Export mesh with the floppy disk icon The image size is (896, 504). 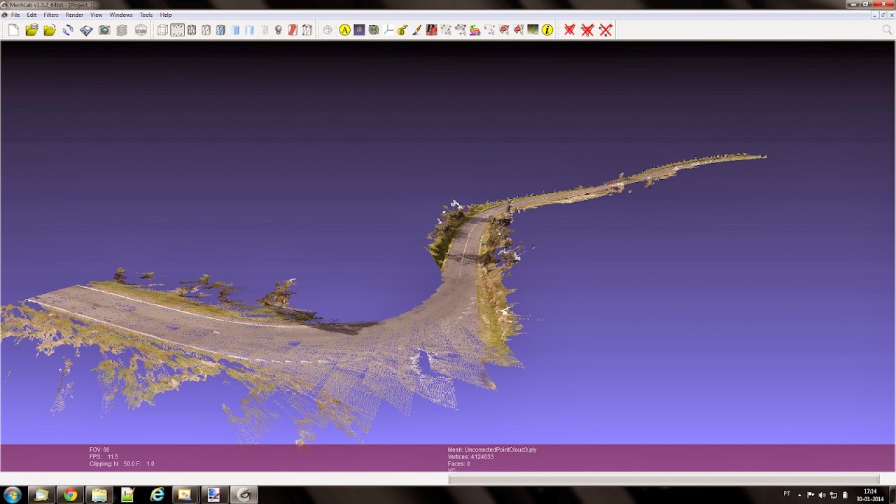tap(86, 30)
